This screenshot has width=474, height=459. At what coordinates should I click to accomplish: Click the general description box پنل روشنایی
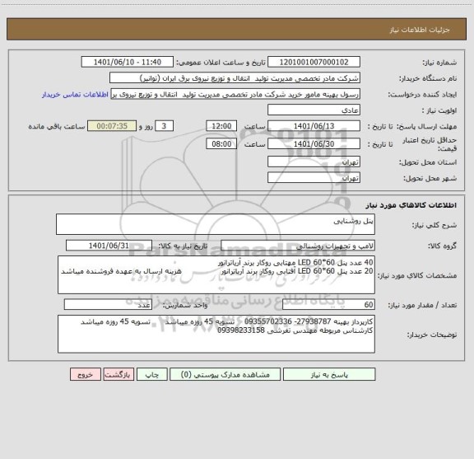216,224
